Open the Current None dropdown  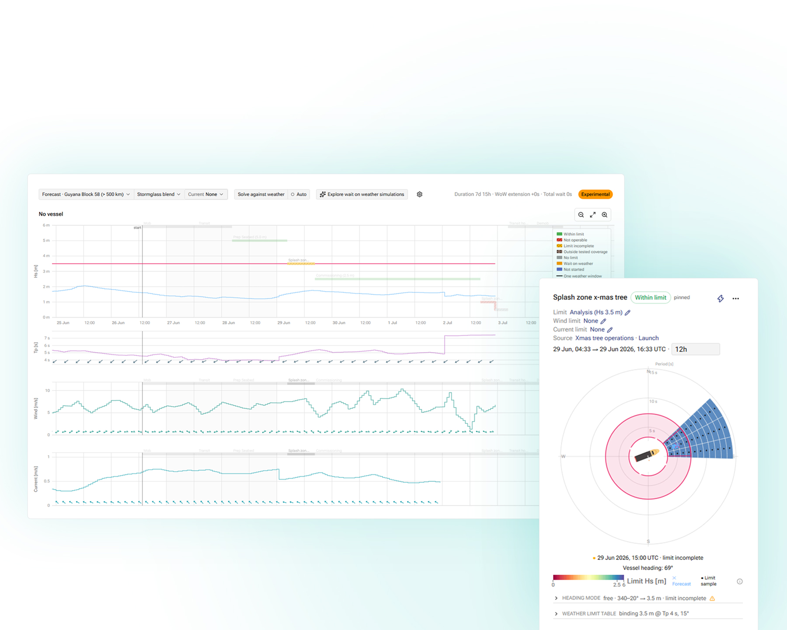point(206,194)
